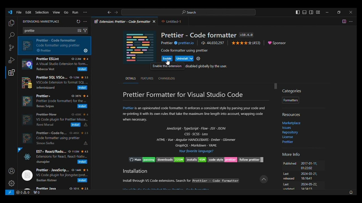The height and width of the screenshot is (203, 362).
Task: Open the Manage gear in activity bar
Action: pyautogui.click(x=11, y=183)
